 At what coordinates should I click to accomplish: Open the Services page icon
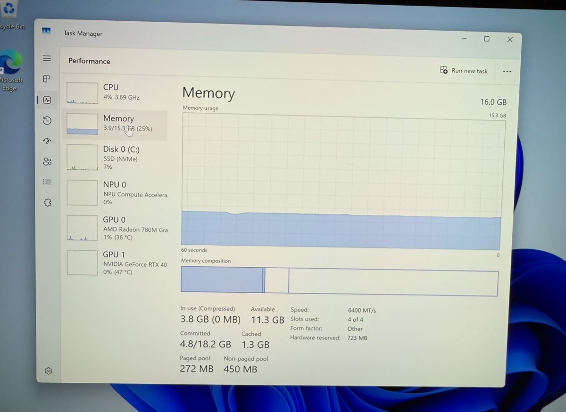(x=47, y=202)
